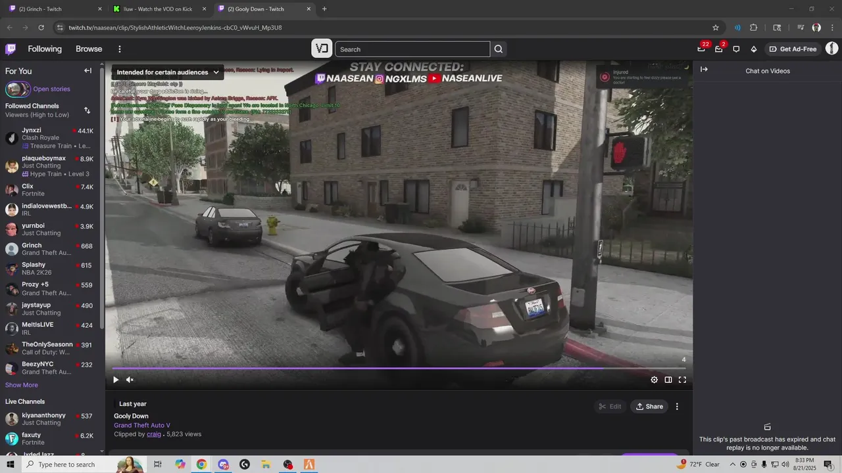Seek using the video progress bar

pyautogui.click(x=399, y=369)
